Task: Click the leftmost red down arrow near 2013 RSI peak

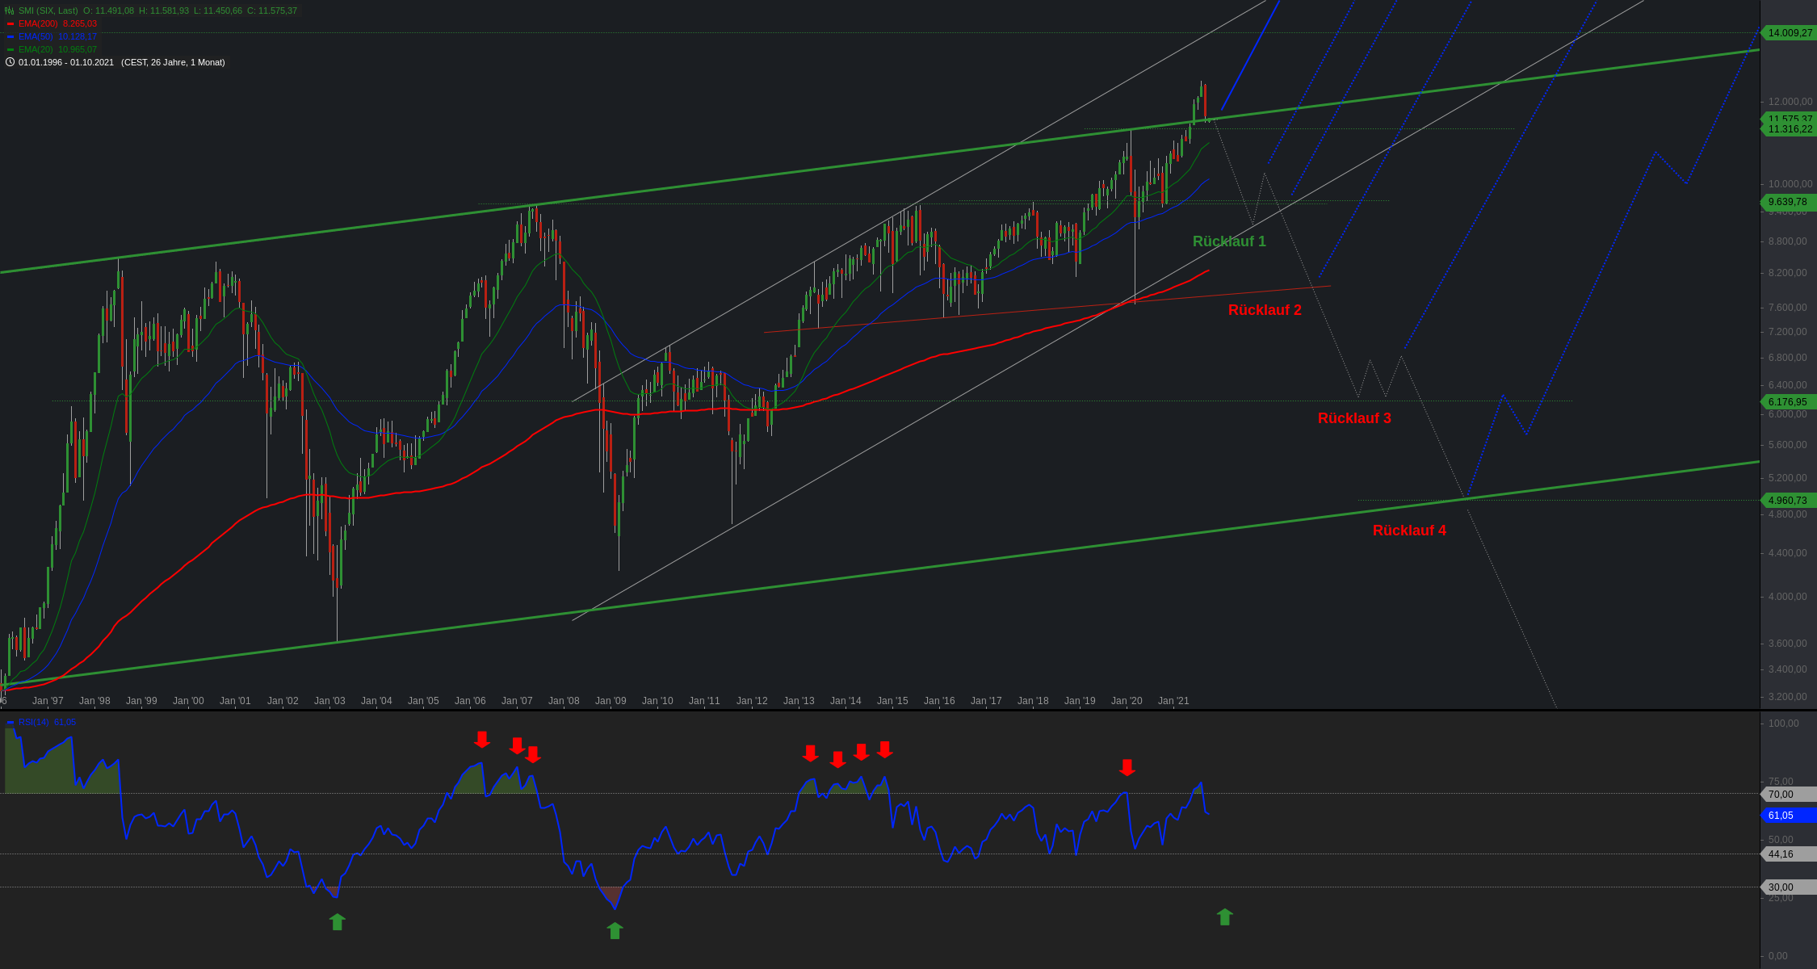Action: point(810,753)
